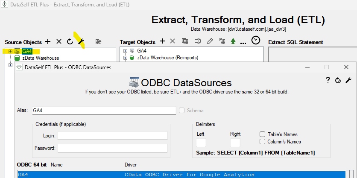Click the add Source Object plus icon

tap(48, 41)
